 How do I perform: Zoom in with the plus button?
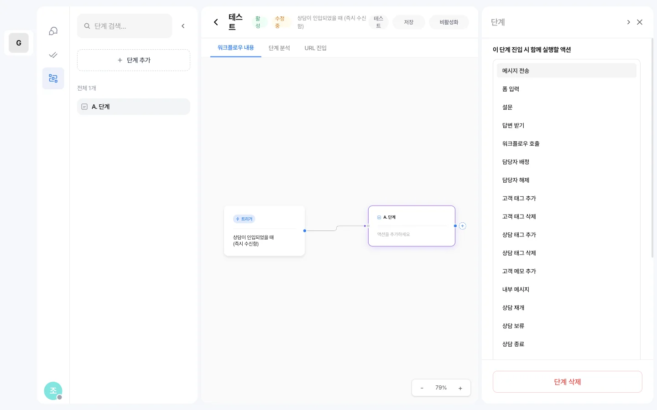[460, 388]
